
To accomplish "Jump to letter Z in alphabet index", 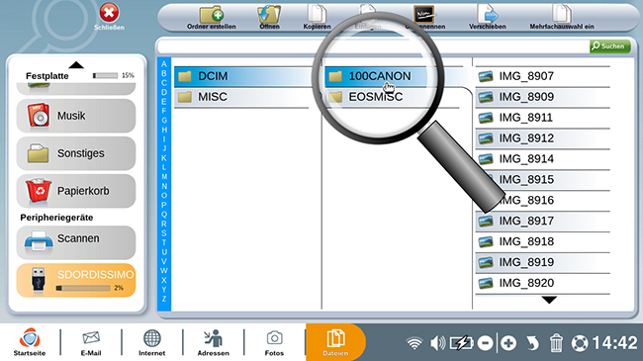I will (164, 299).
